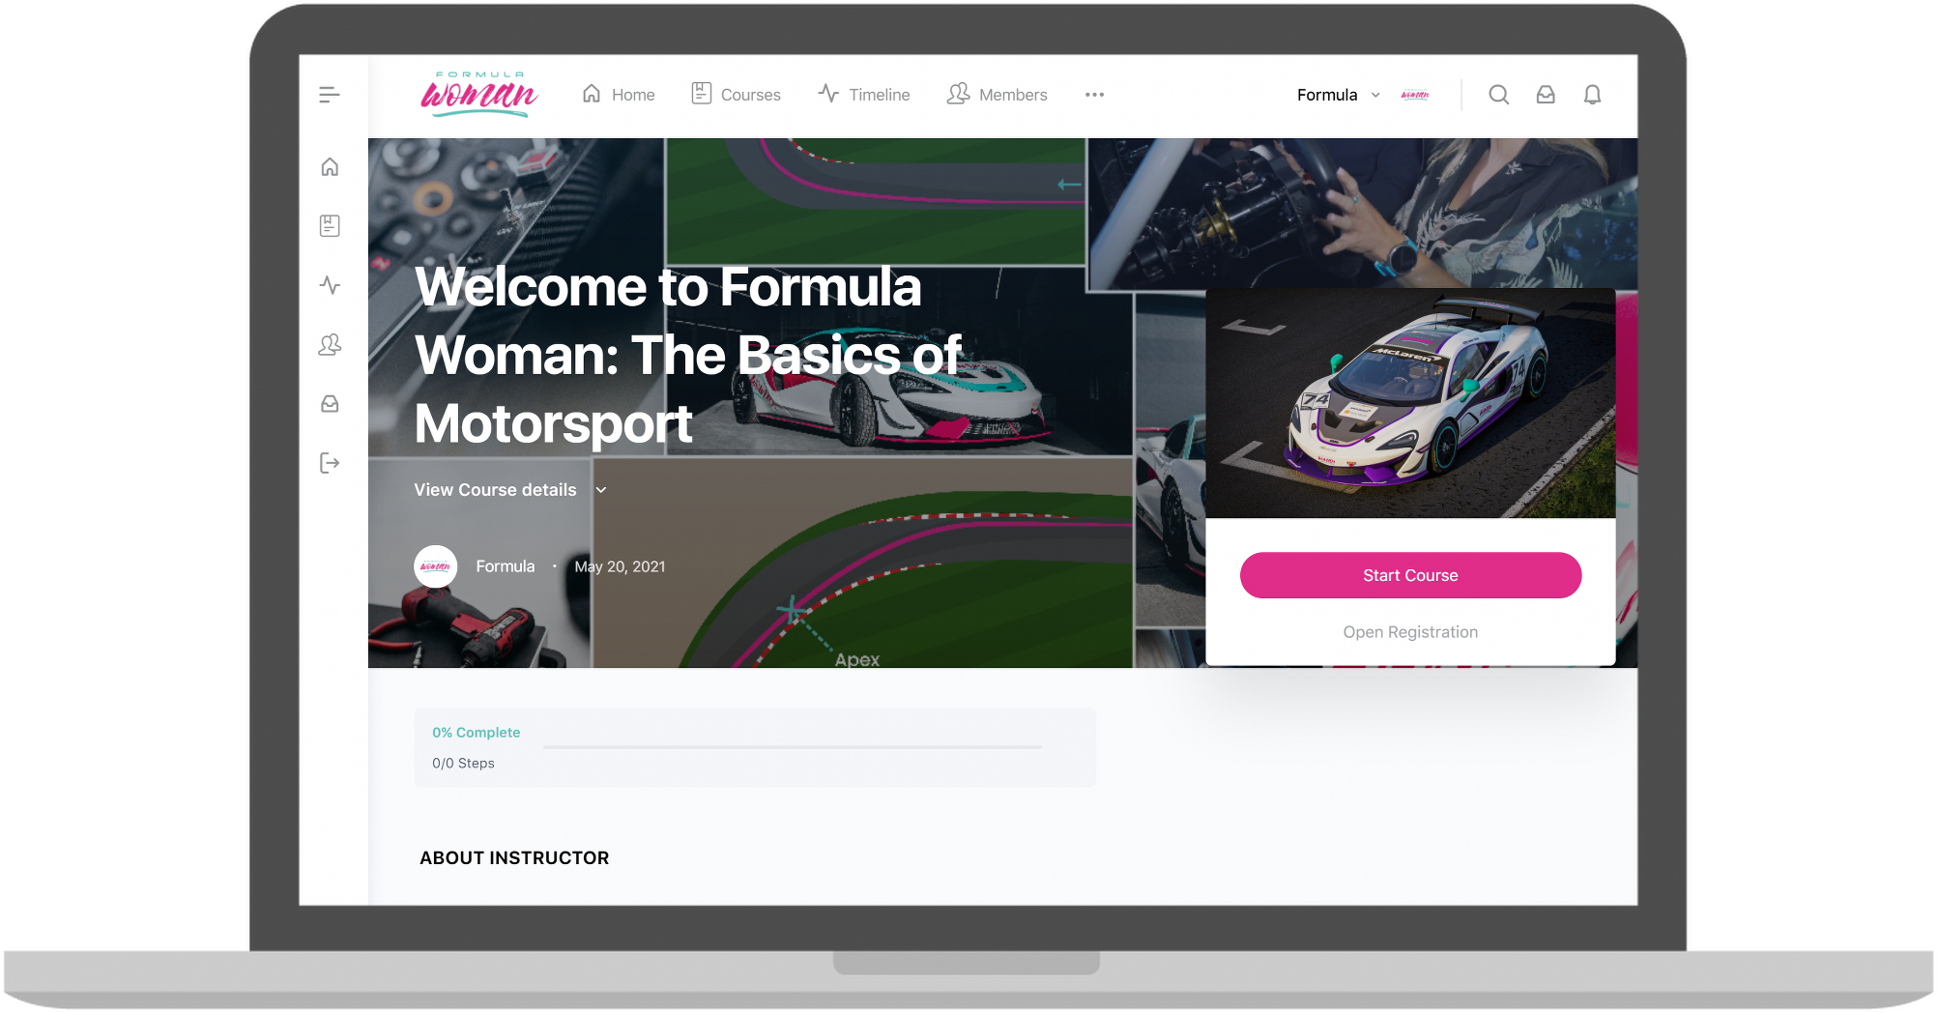This screenshot has width=1938, height=1013.
Task: Open View Course details link
Action: pyautogui.click(x=495, y=490)
